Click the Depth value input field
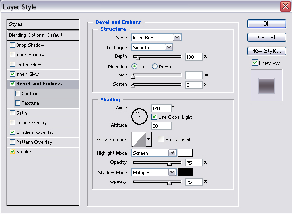The height and width of the screenshot is (214, 292). (193, 57)
